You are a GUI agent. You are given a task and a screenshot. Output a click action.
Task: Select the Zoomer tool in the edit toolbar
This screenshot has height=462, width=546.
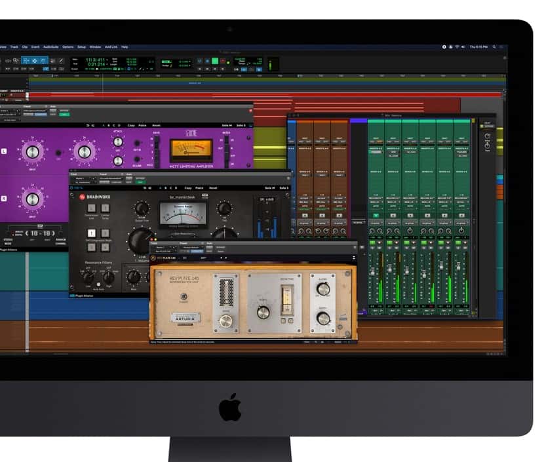click(x=16, y=61)
